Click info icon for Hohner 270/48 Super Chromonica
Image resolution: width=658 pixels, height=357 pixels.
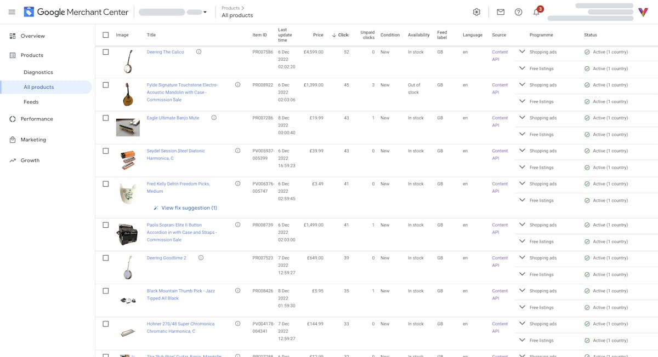tap(237, 324)
